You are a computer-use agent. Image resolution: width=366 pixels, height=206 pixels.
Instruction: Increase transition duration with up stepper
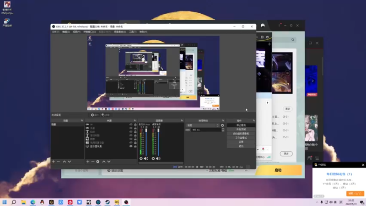[x=223, y=129]
